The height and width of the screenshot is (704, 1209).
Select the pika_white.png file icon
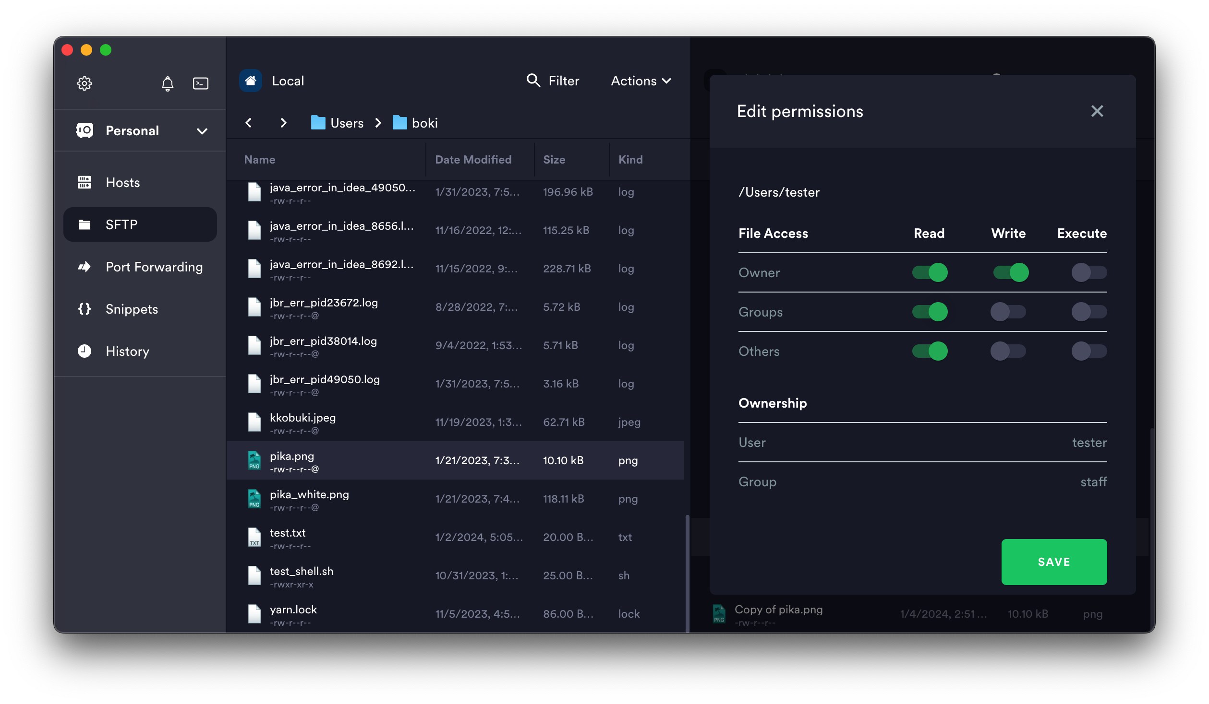click(254, 499)
